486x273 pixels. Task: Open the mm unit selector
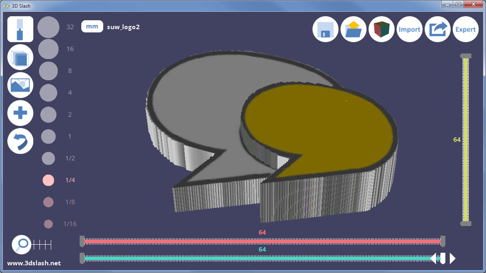(92, 26)
